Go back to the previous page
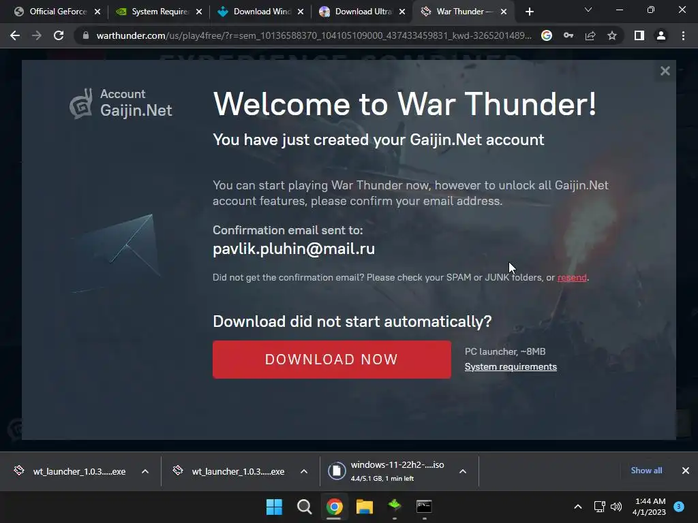 tap(15, 35)
